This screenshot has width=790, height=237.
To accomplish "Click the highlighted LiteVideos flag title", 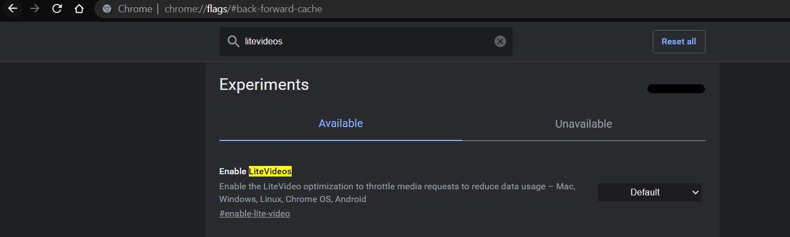I will (x=270, y=171).
